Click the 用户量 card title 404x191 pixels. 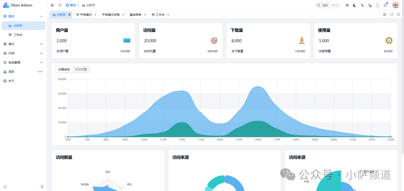(x=62, y=30)
